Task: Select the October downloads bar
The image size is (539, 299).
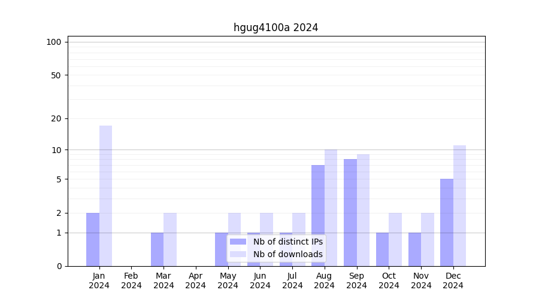Action: tap(395, 239)
